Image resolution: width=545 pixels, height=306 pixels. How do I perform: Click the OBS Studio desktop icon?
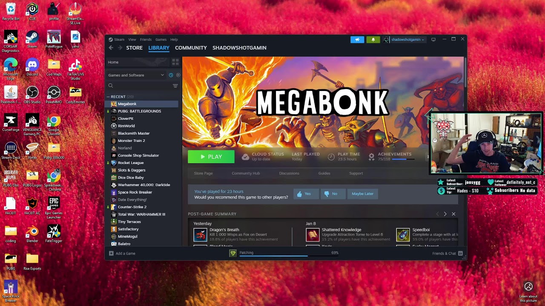(32, 94)
